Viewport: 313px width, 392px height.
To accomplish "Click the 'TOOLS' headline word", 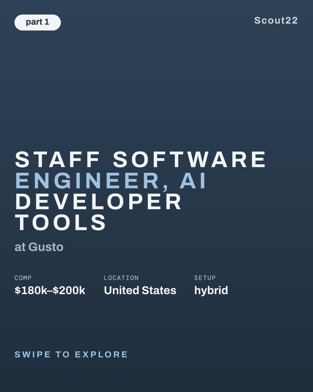I will [61, 223].
